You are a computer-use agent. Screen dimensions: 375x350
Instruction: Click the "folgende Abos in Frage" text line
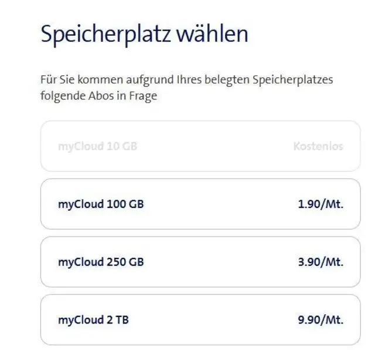pos(98,96)
